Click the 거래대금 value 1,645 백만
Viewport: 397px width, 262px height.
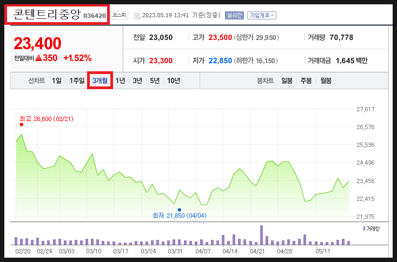pos(352,61)
